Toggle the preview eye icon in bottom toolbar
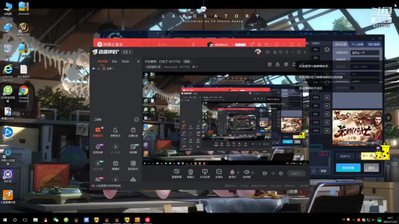The image size is (399, 224). 273,173
